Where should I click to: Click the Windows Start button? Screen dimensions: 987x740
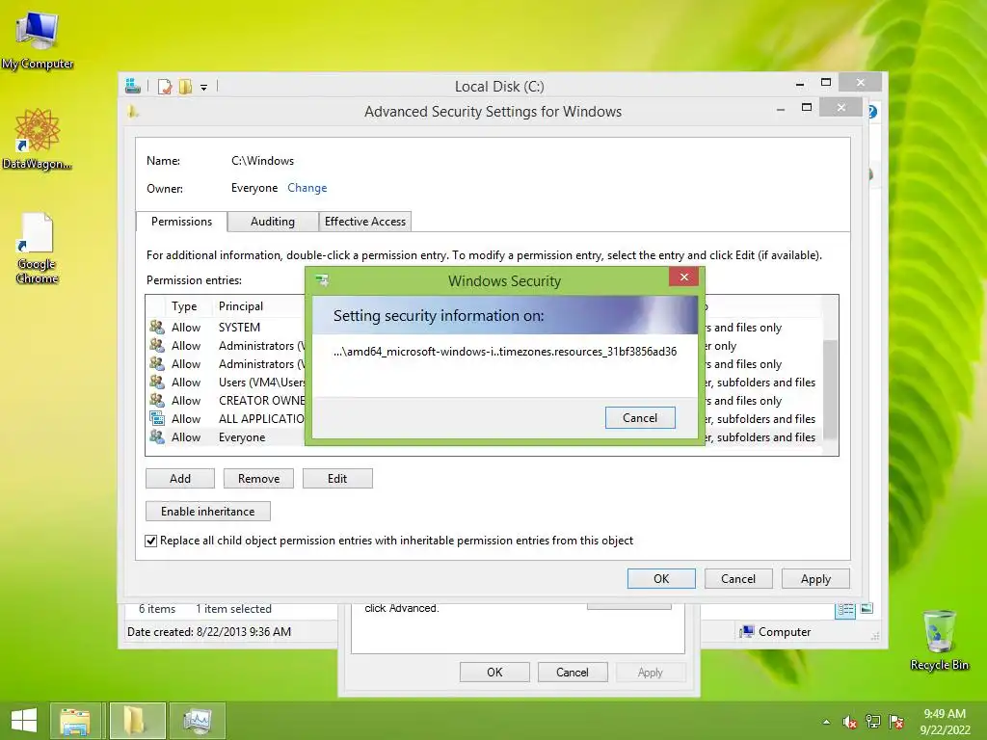coord(24,721)
